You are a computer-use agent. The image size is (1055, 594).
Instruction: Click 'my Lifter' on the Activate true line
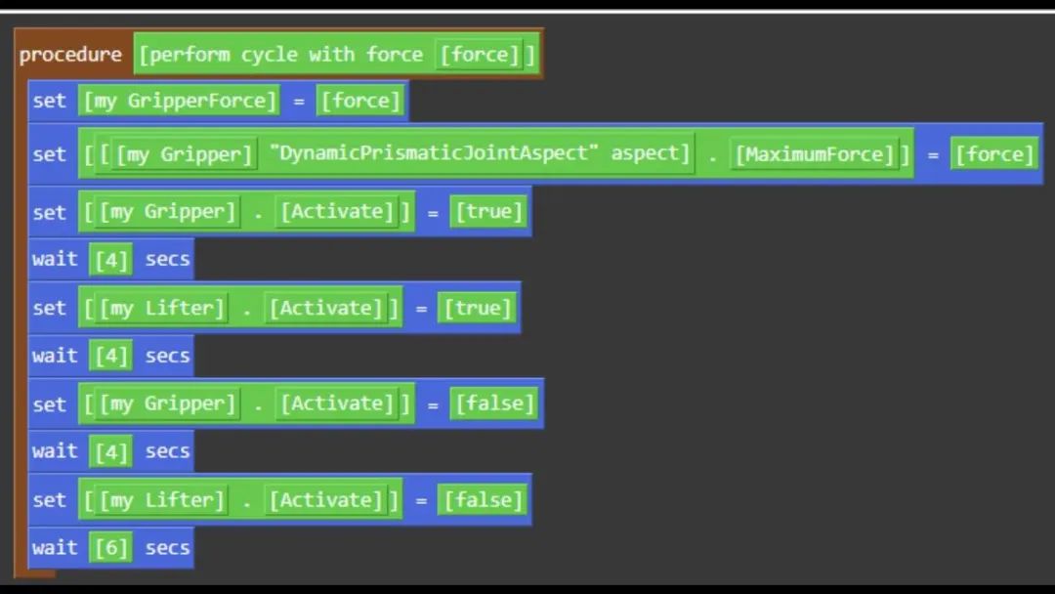(x=166, y=308)
